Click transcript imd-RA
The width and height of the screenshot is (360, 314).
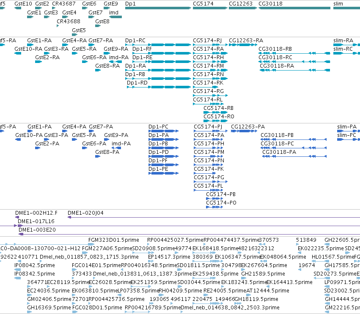point(115,62)
